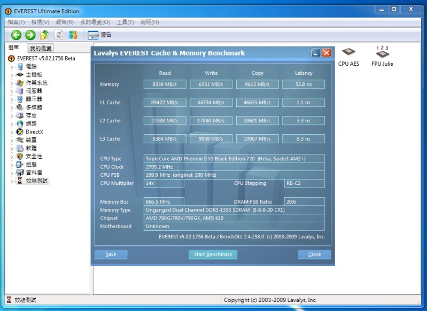Image resolution: width=427 pixels, height=311 pixels.
Task: Select the 資料庫 database tree icon
Action: [20, 173]
